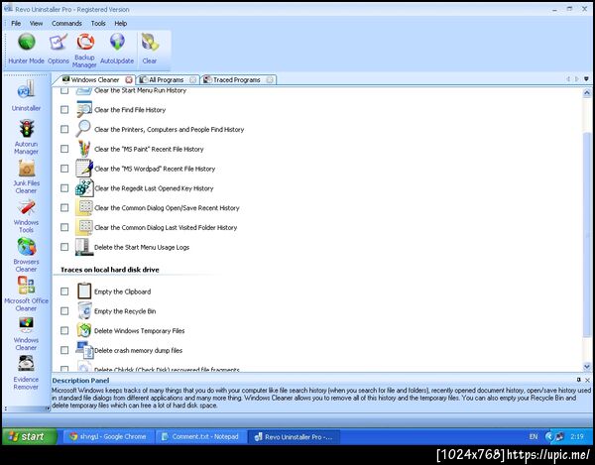The height and width of the screenshot is (465, 595).
Task: Check Delete crash memory dump files
Action: pyautogui.click(x=64, y=350)
